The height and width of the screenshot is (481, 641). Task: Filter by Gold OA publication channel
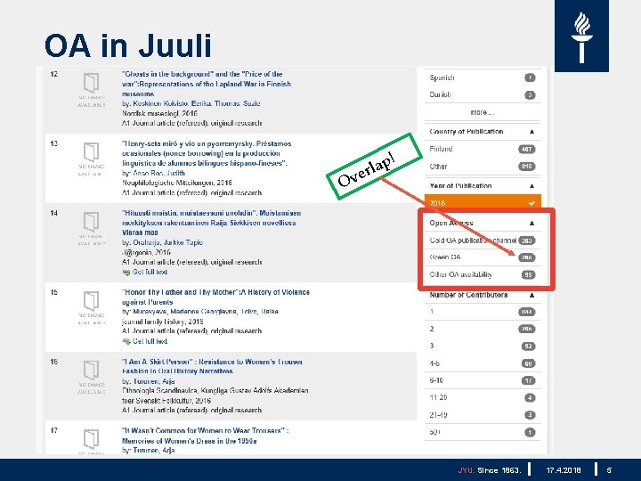click(x=483, y=240)
